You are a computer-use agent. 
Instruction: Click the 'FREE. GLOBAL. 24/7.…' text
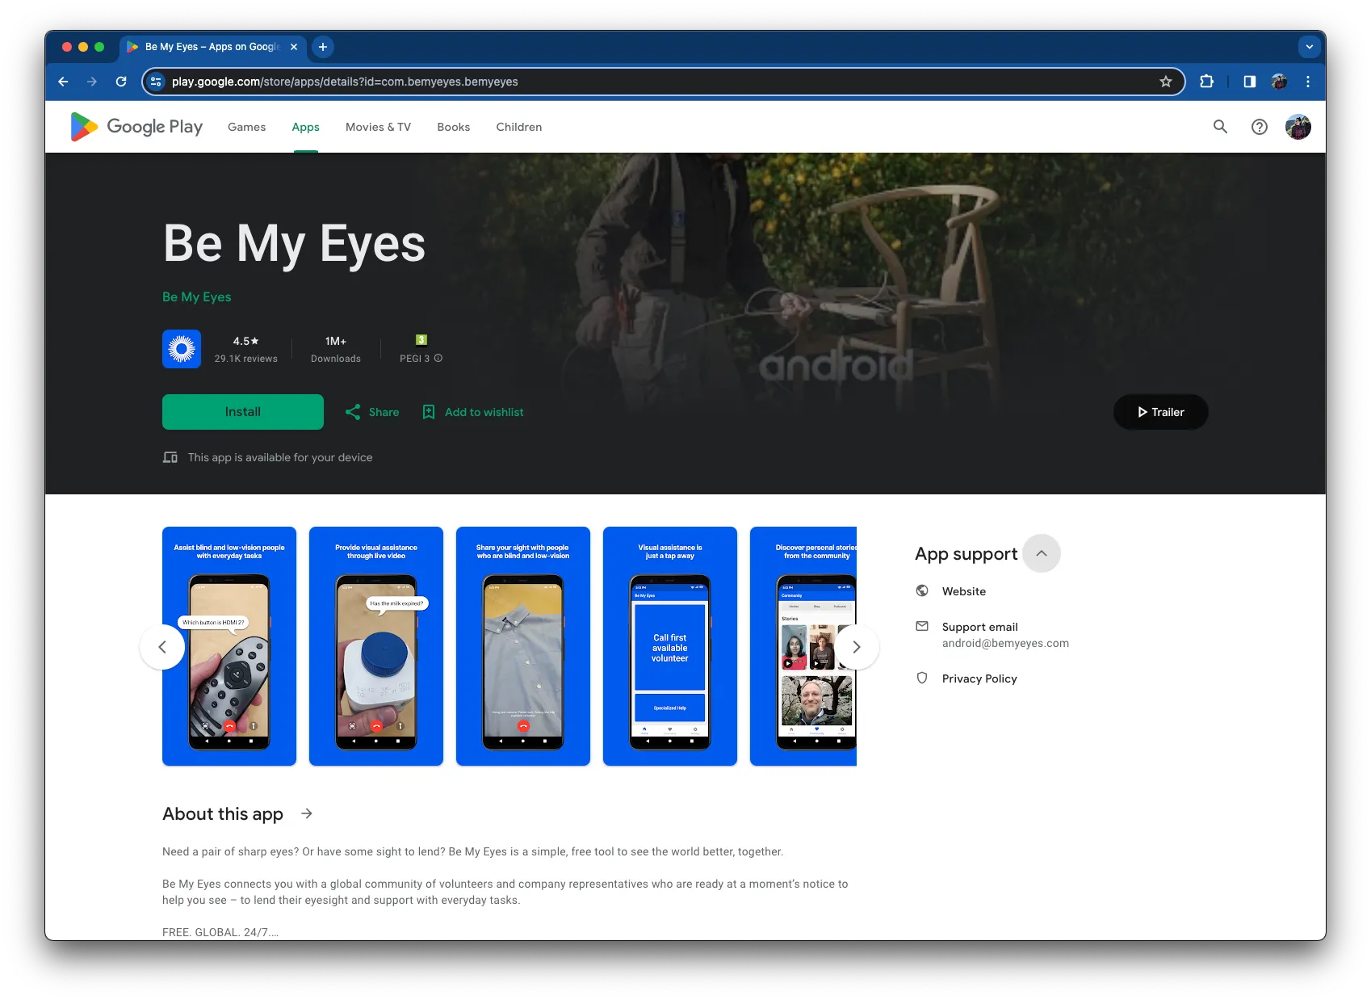click(220, 932)
